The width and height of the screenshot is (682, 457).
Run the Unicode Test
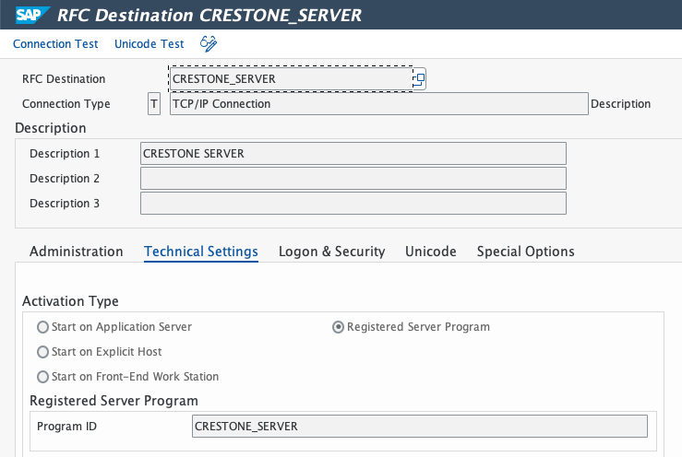149,44
